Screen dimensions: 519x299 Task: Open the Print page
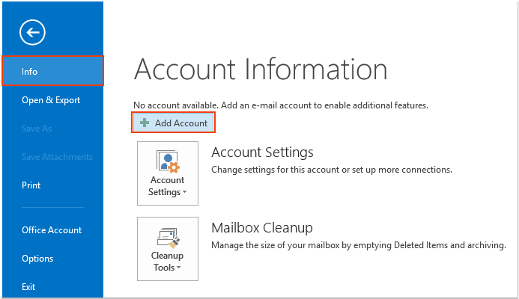31,185
